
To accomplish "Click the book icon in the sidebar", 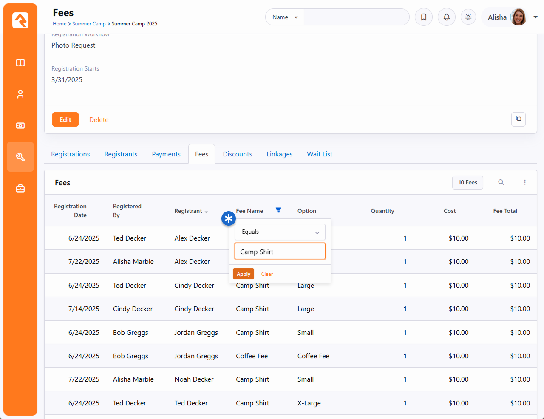I will (20, 63).
